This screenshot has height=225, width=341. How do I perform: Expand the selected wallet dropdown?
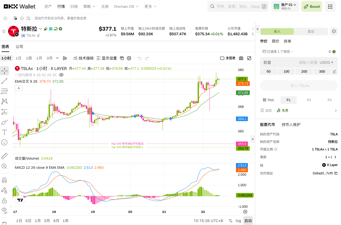point(278,51)
